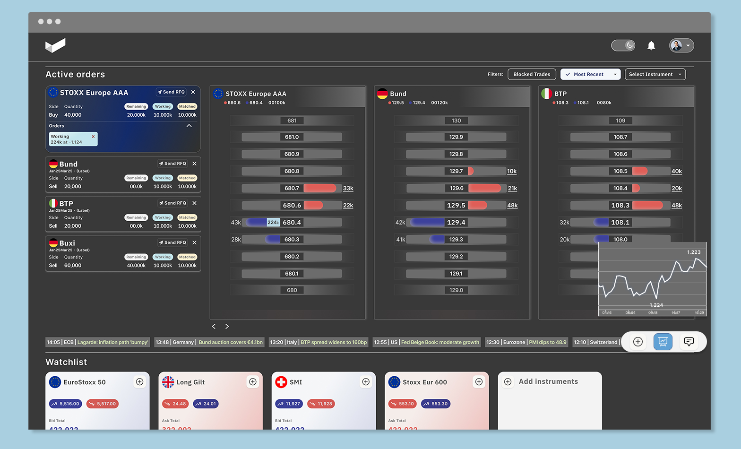
Task: Click the chart presentation icon
Action: pos(663,341)
